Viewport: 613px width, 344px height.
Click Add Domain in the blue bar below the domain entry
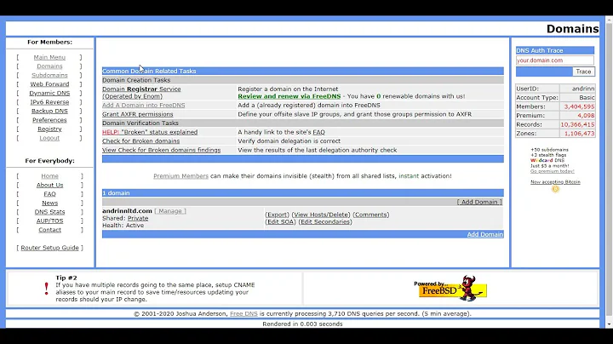coord(484,234)
